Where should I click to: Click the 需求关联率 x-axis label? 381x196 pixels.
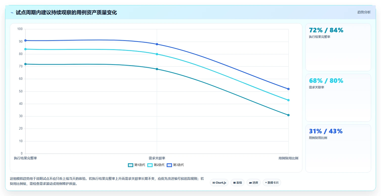click(x=157, y=158)
